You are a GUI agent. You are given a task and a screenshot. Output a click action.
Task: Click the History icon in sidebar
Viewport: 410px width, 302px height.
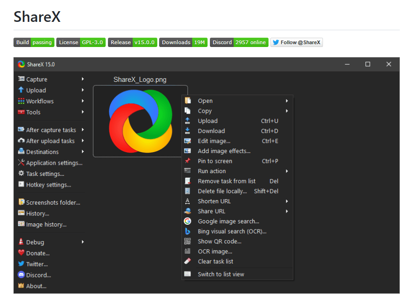point(21,213)
